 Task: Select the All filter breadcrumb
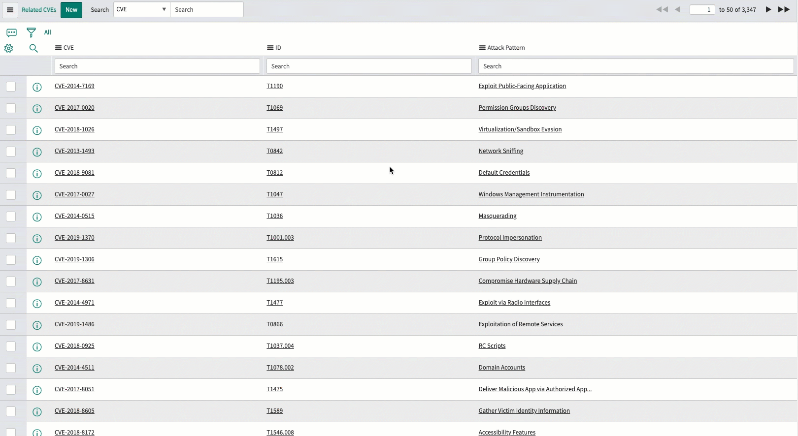coord(47,32)
